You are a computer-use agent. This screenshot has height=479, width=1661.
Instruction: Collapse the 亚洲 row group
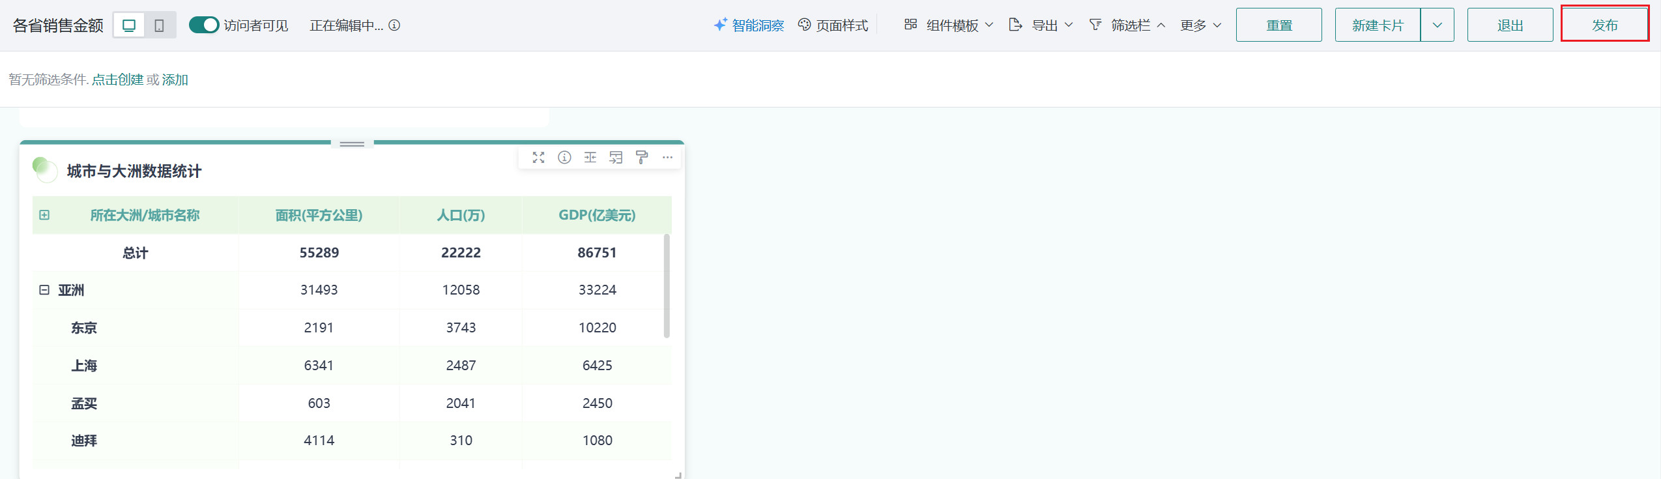44,290
